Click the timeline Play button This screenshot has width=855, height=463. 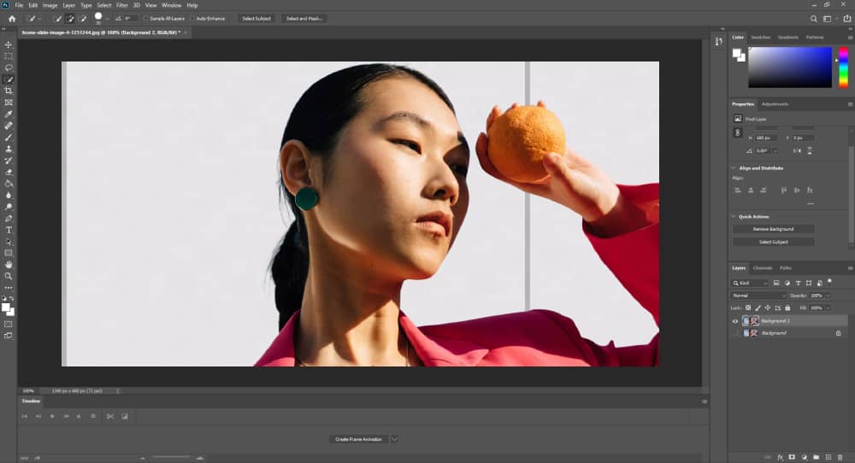click(x=52, y=416)
